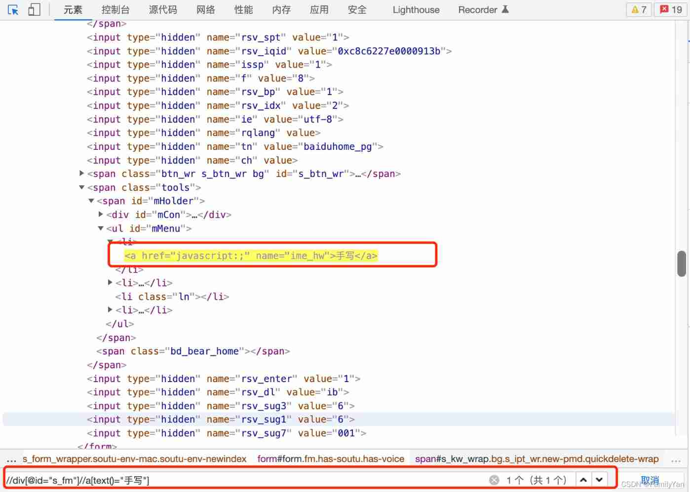
Task: Collapse the ul id mMenu node
Action: click(x=101, y=228)
